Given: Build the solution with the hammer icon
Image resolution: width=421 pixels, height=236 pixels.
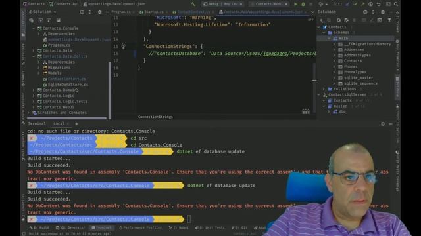Looking at the screenshot, I should pos(193,4).
